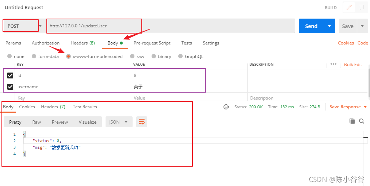Click the pencil edit icon near BUILD
This screenshot has width=370, height=186.
[349, 7]
